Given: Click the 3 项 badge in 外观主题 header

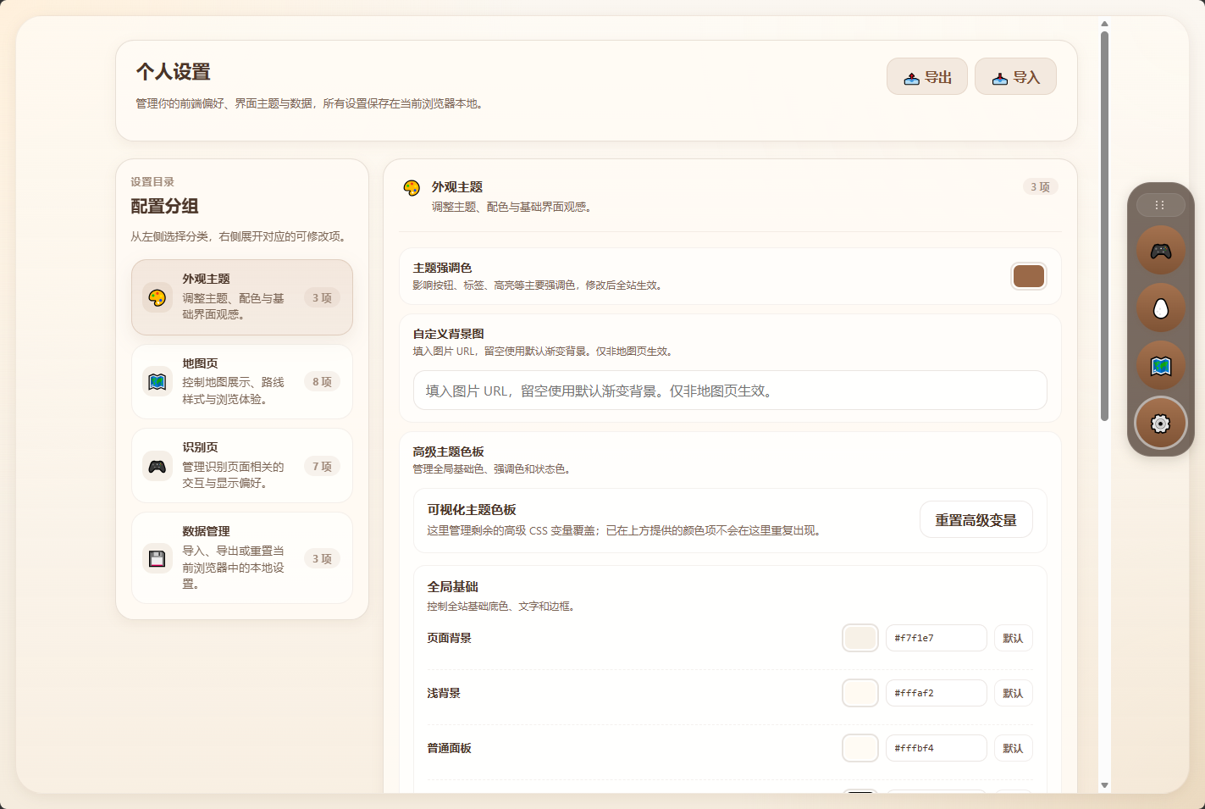Looking at the screenshot, I should click(x=1040, y=187).
